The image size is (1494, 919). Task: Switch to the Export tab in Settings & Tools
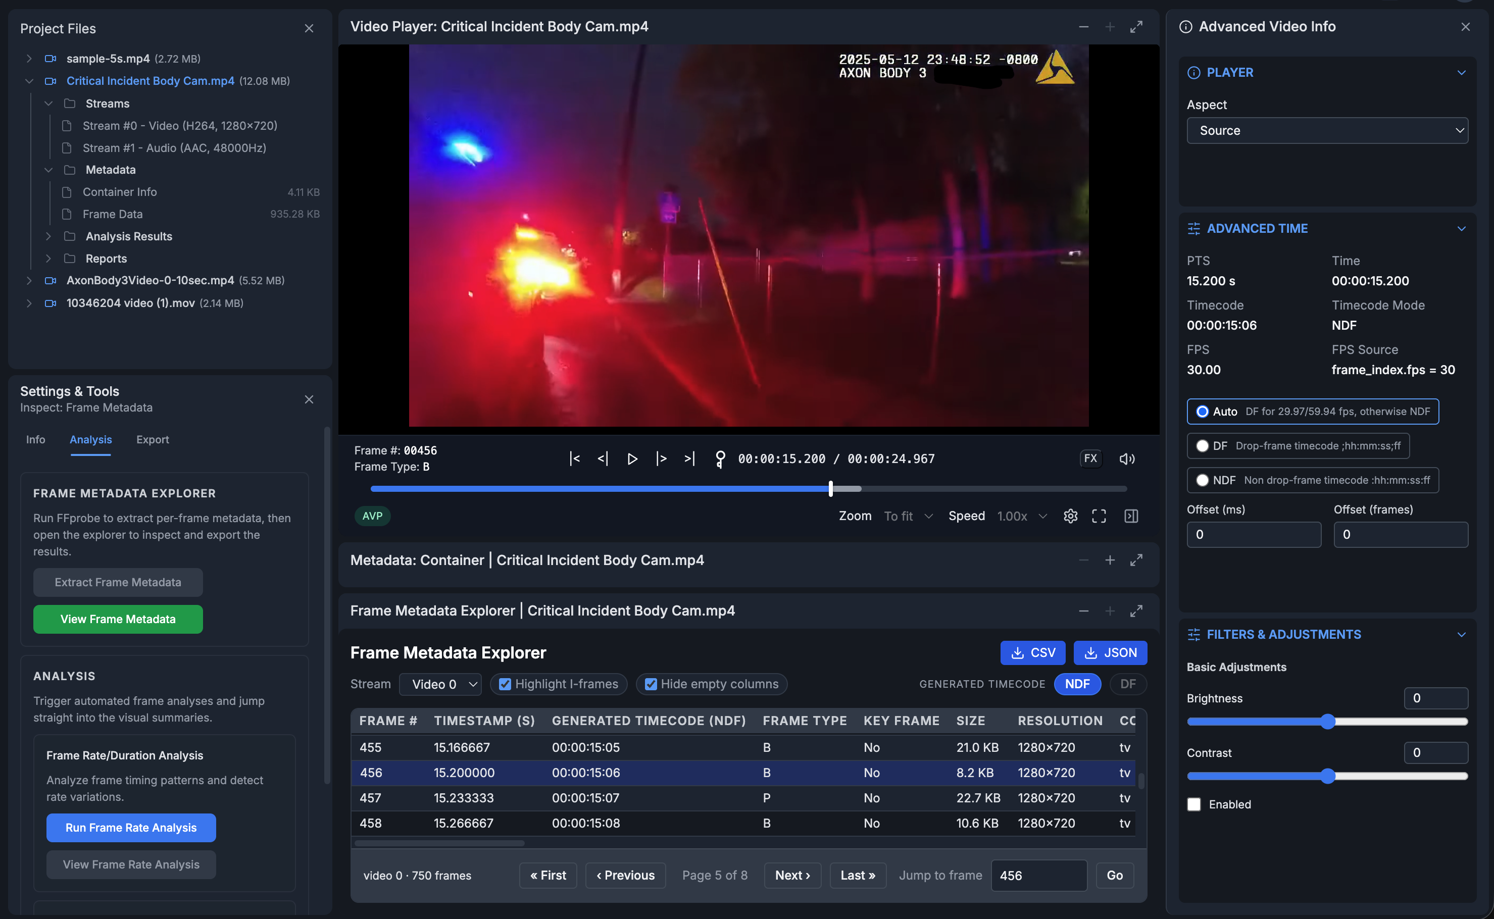tap(152, 439)
